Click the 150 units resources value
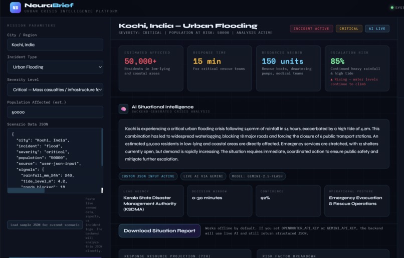The height and width of the screenshot is (258, 404). 282,61
